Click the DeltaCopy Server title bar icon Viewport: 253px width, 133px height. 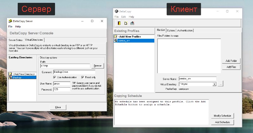click(x=10, y=21)
